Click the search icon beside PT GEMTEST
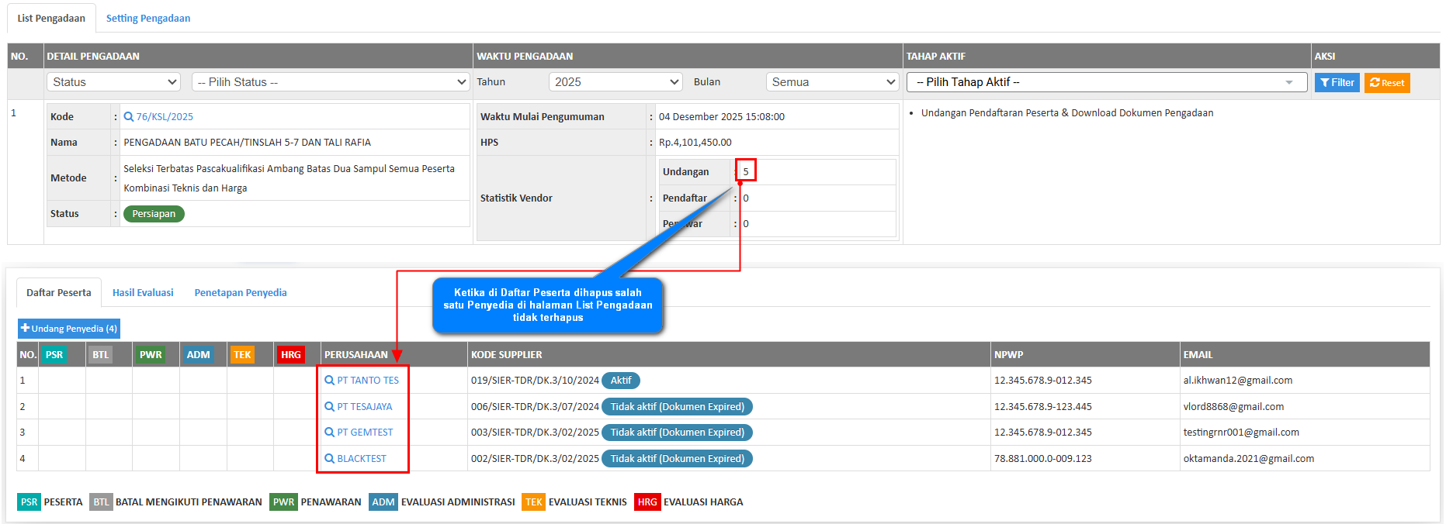 [x=329, y=433]
